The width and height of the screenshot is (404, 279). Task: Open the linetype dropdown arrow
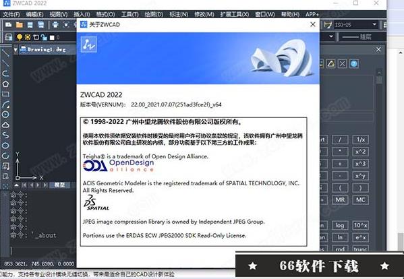(331, 36)
